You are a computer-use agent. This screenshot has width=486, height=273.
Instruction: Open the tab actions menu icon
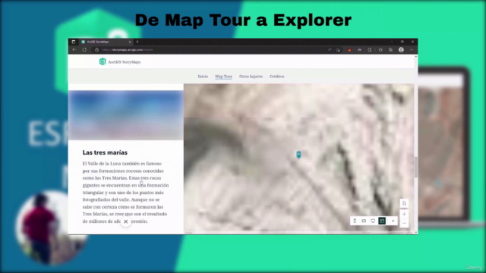74,42
